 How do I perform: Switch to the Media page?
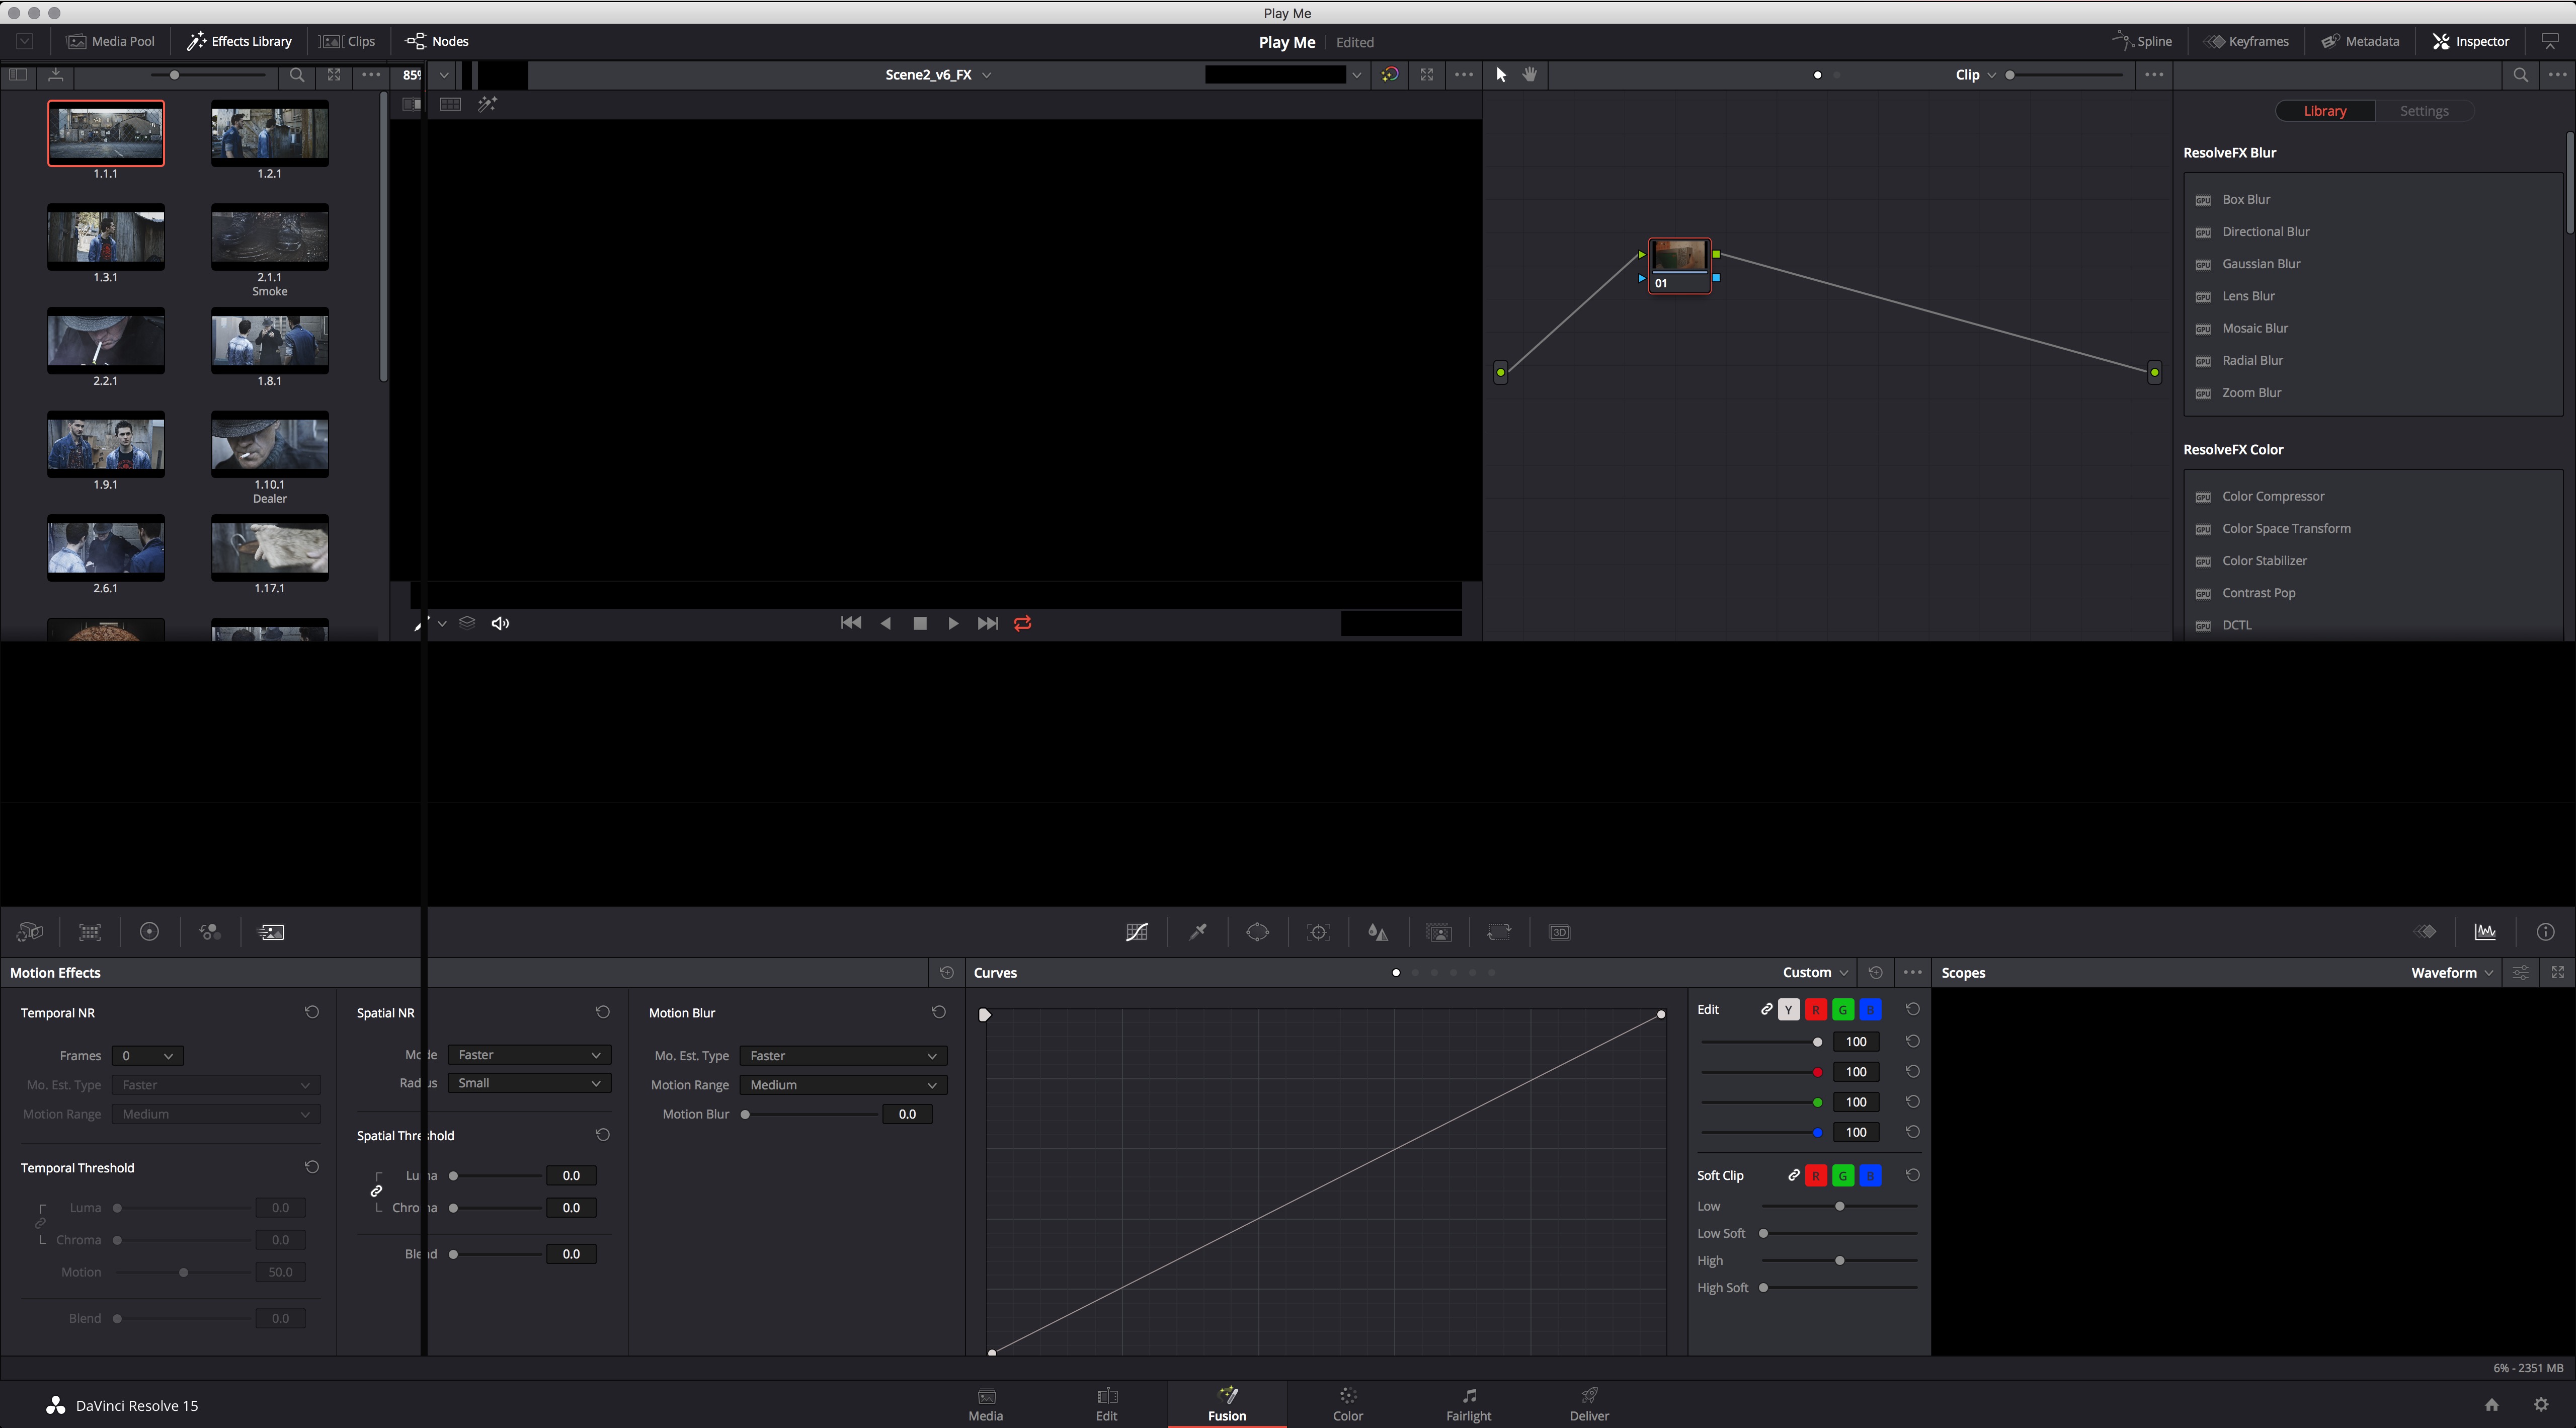point(985,1404)
